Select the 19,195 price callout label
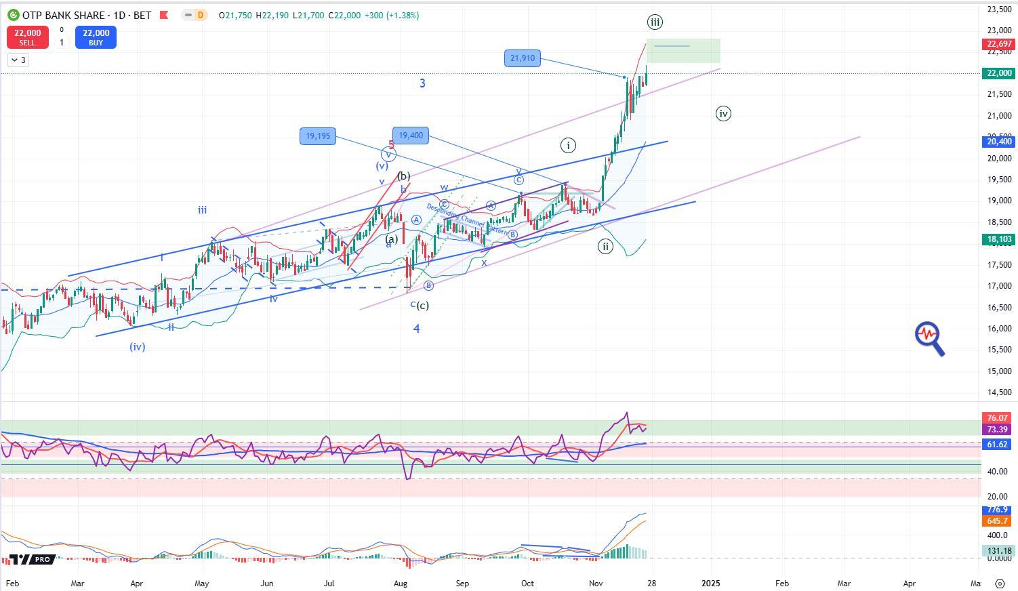1018x591 pixels. pyautogui.click(x=318, y=136)
